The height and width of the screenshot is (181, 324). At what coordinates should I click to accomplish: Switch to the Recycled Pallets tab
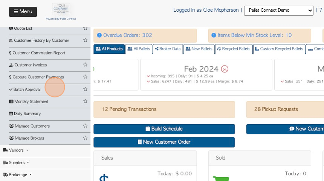point(234,49)
